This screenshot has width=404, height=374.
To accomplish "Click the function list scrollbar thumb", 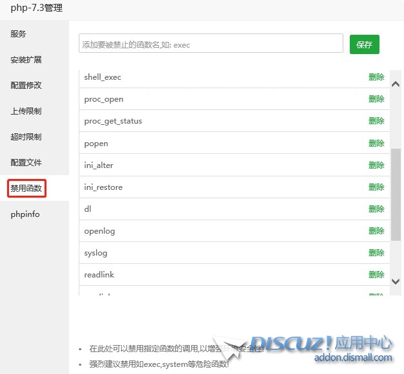I will [396, 193].
